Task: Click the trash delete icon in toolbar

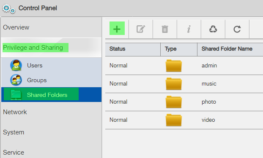Action: [165, 29]
